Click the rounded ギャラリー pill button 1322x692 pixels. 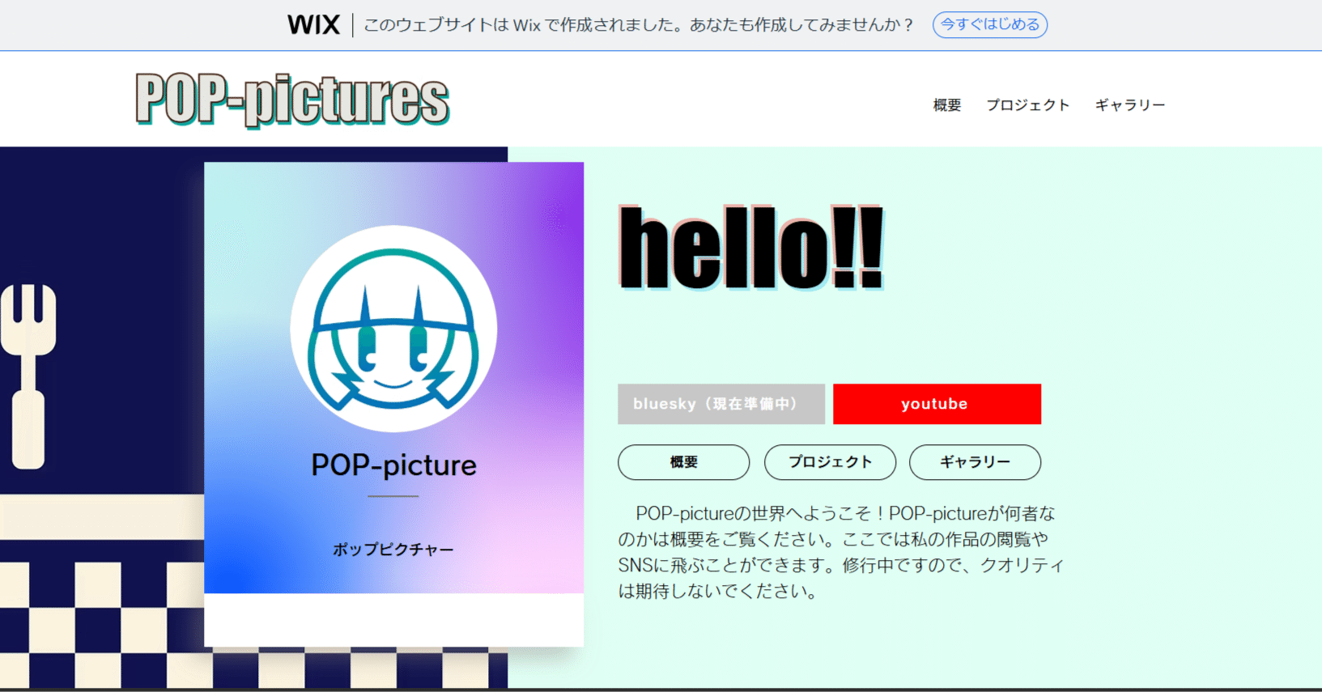coord(975,462)
